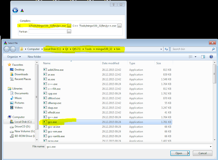Click Local Disk (C:) in the breadcrumb
The height and width of the screenshot is (160, 218).
pyautogui.click(x=52, y=49)
